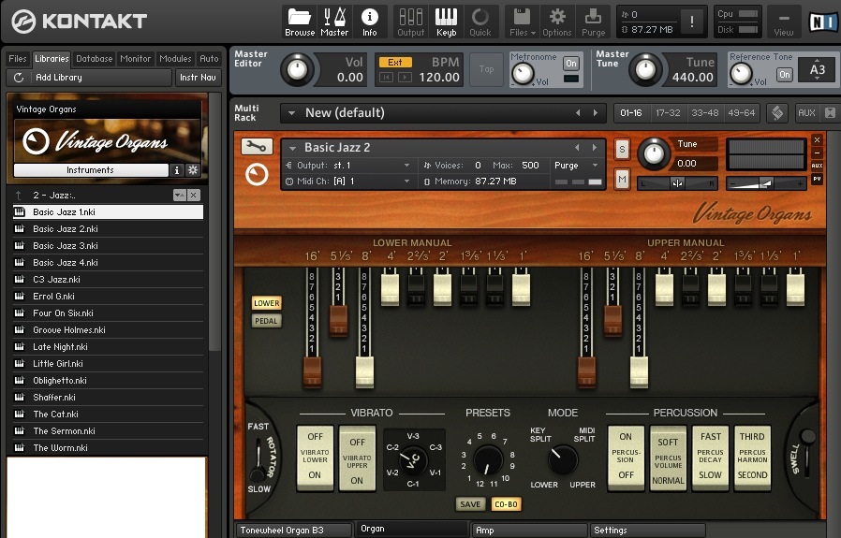Viewport: 841px width, 538px height.
Task: Open the Output st. 1 dropdown
Action: pos(407,166)
